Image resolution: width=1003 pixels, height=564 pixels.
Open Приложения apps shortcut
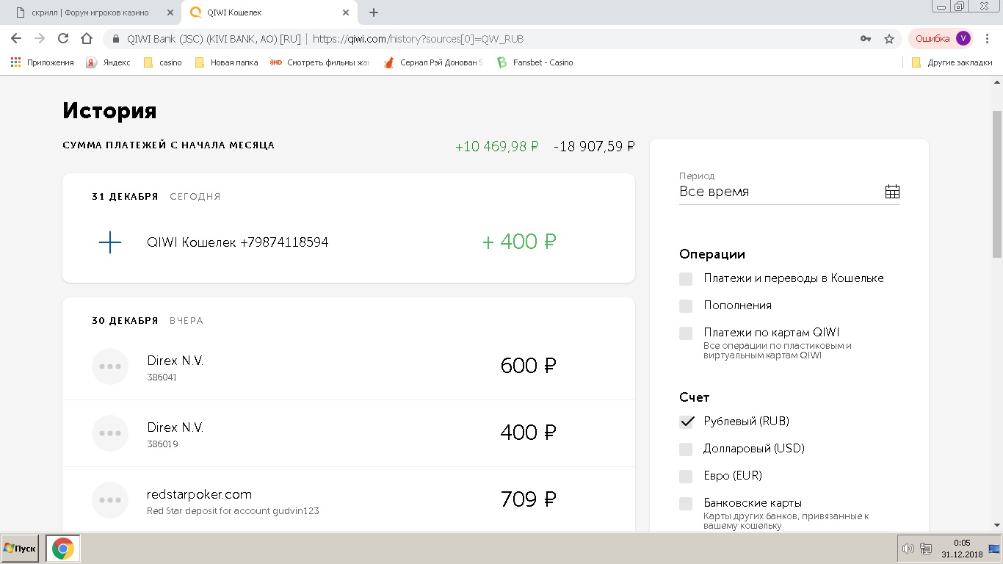(x=43, y=62)
